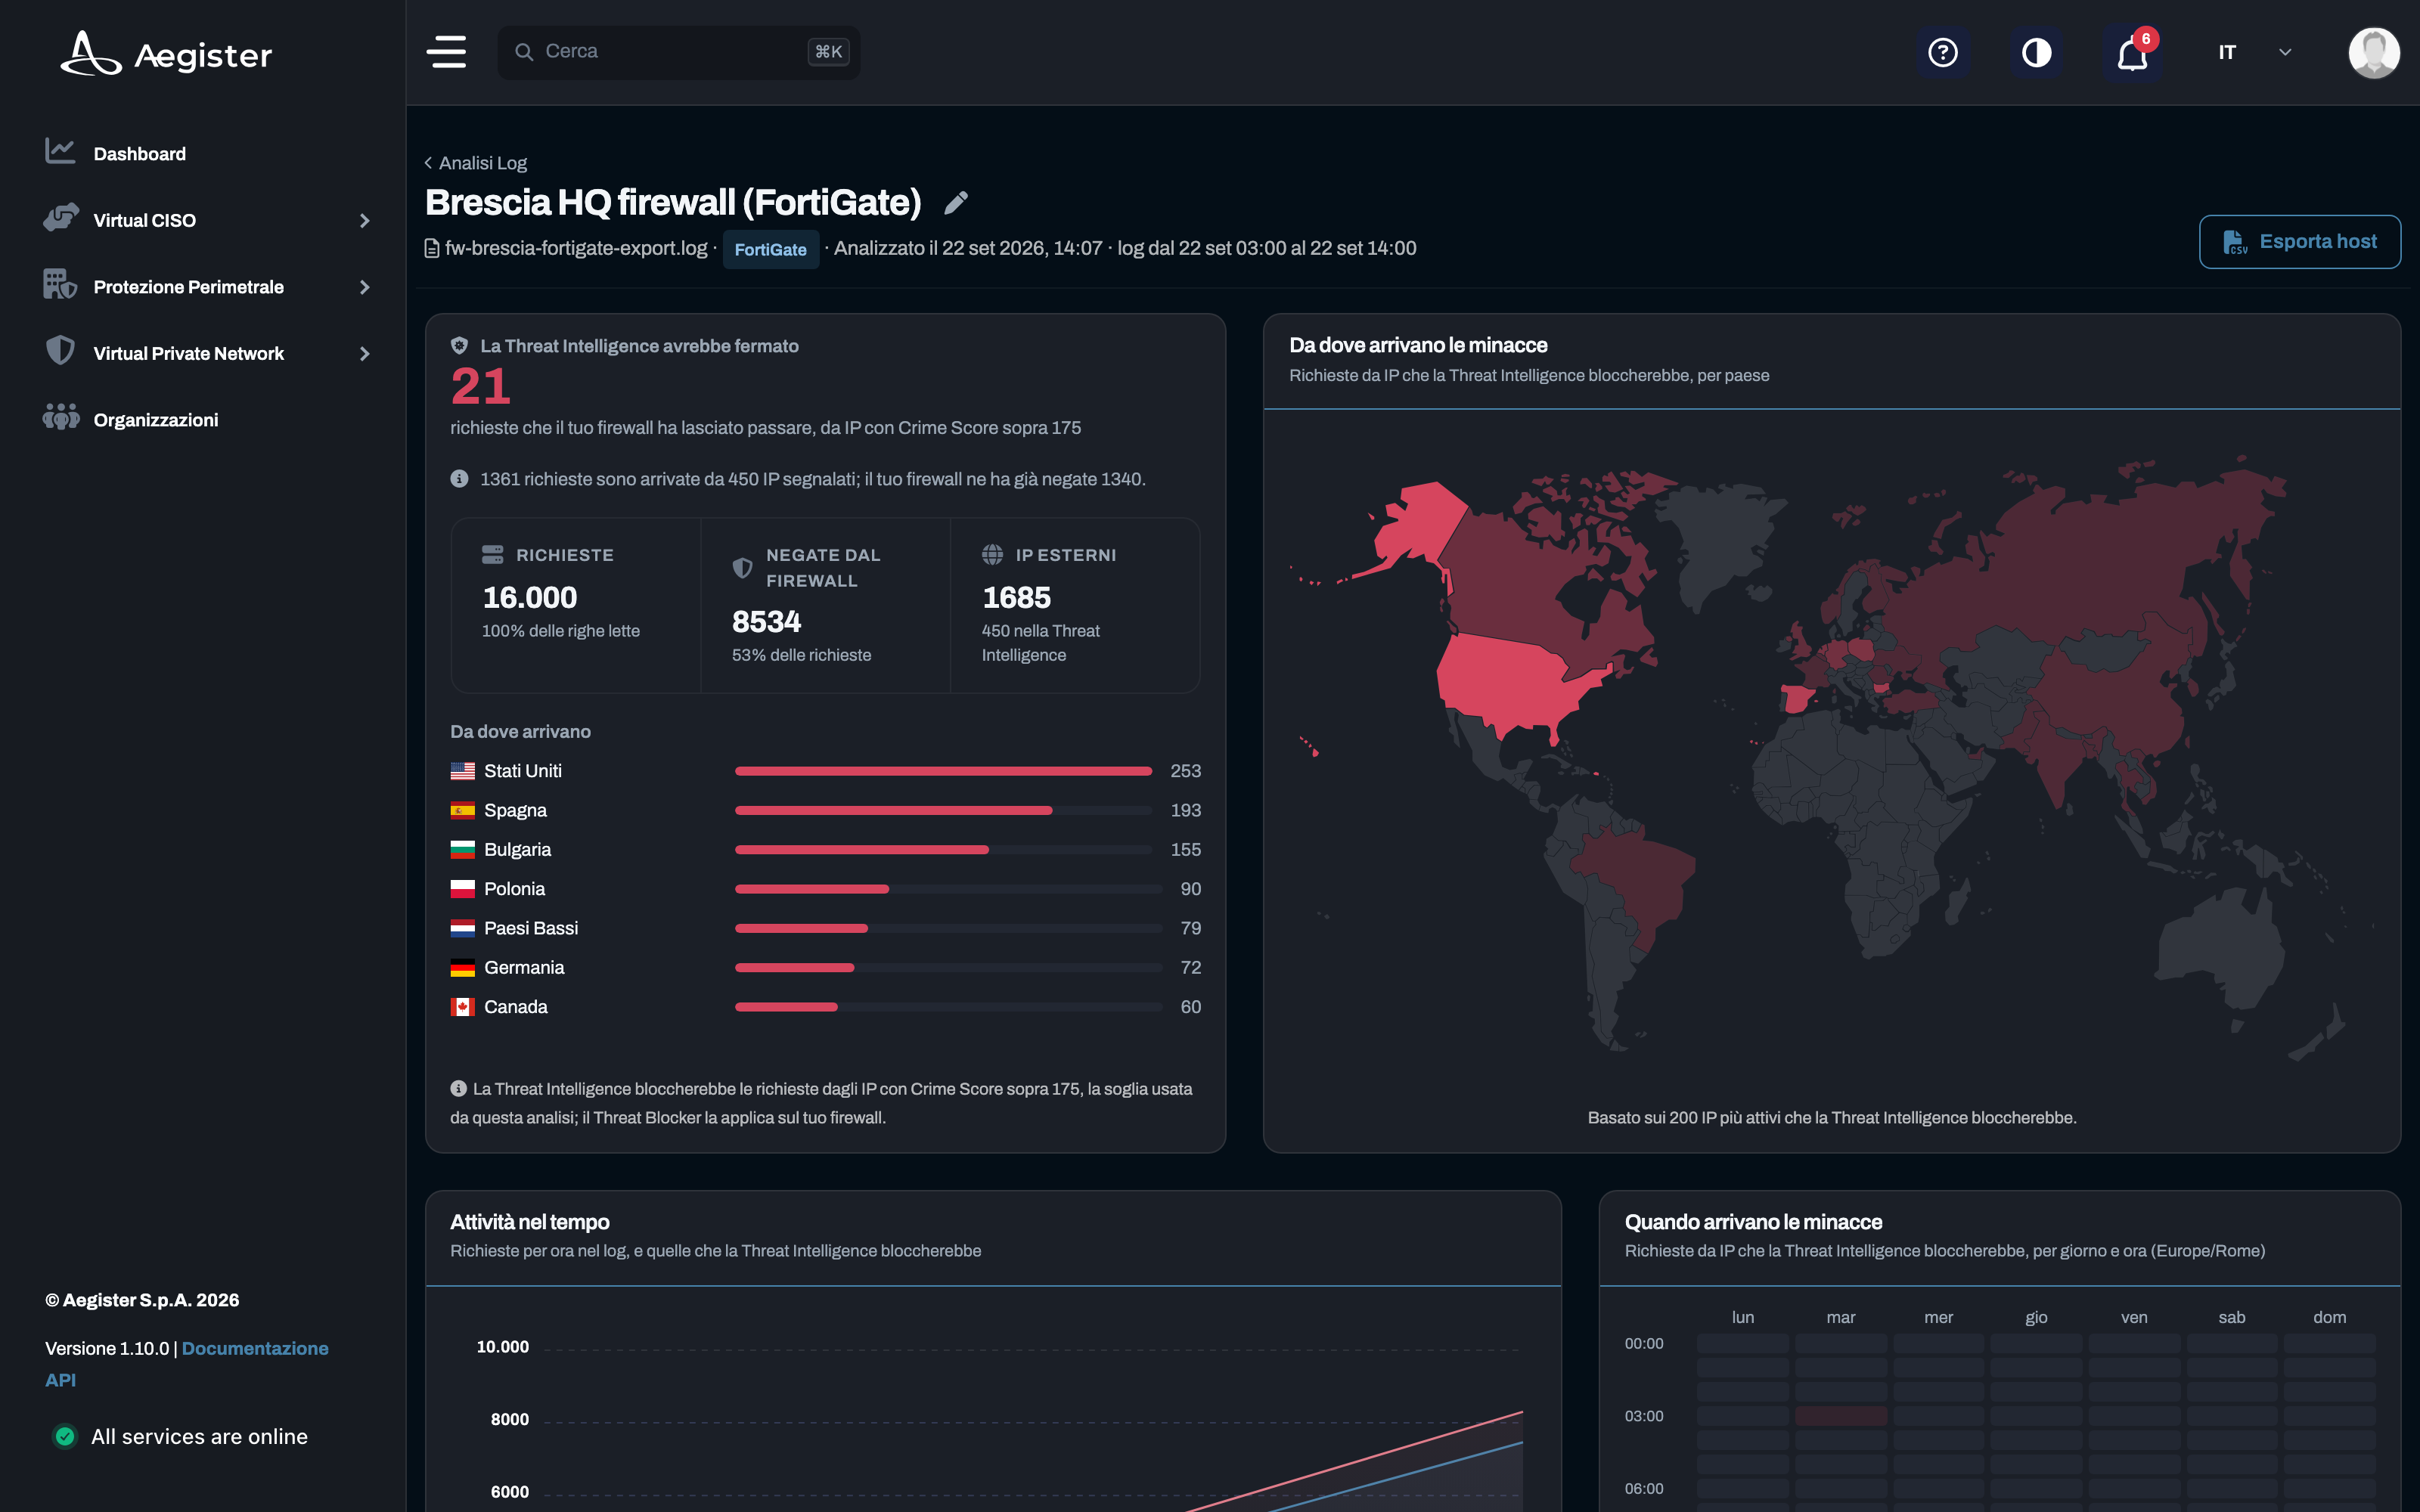Go back to Analisi Log
The width and height of the screenshot is (2420, 1512).
tap(476, 163)
